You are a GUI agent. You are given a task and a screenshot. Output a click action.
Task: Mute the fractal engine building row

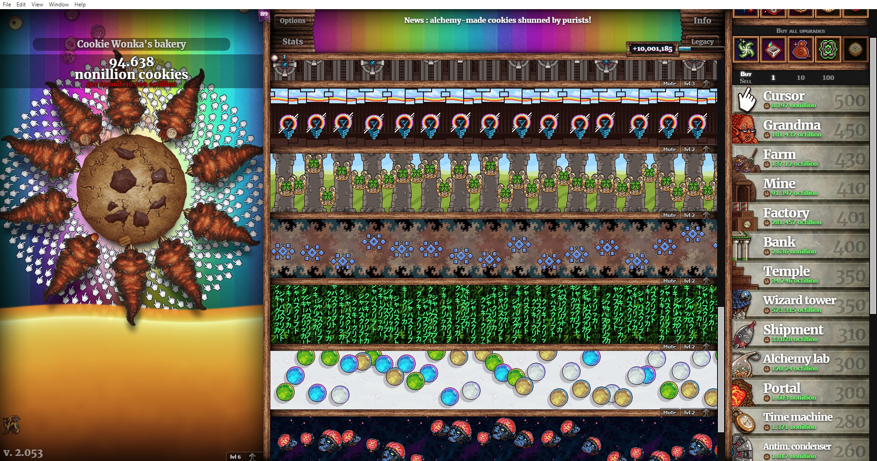pyautogui.click(x=670, y=281)
